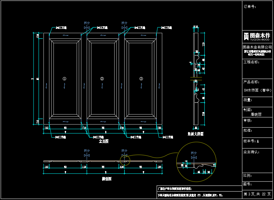Select the 横剖图 cross-section title
Screen dimensions: 274x200
tap(106, 178)
